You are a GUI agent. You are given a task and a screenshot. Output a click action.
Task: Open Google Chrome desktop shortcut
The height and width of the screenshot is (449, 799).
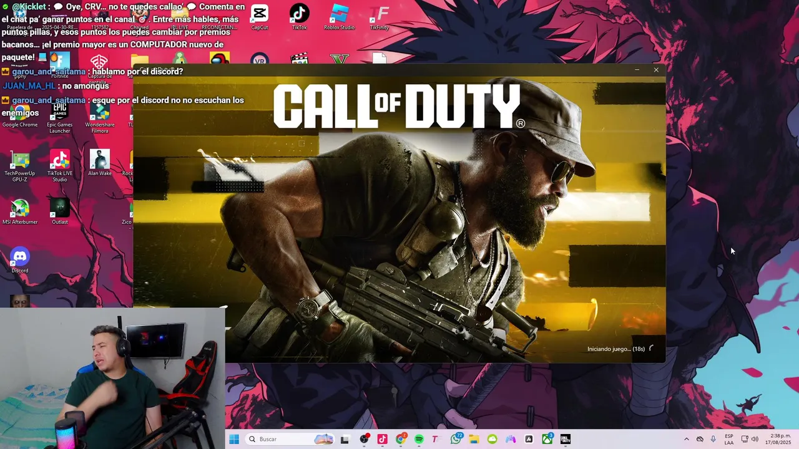click(20, 115)
